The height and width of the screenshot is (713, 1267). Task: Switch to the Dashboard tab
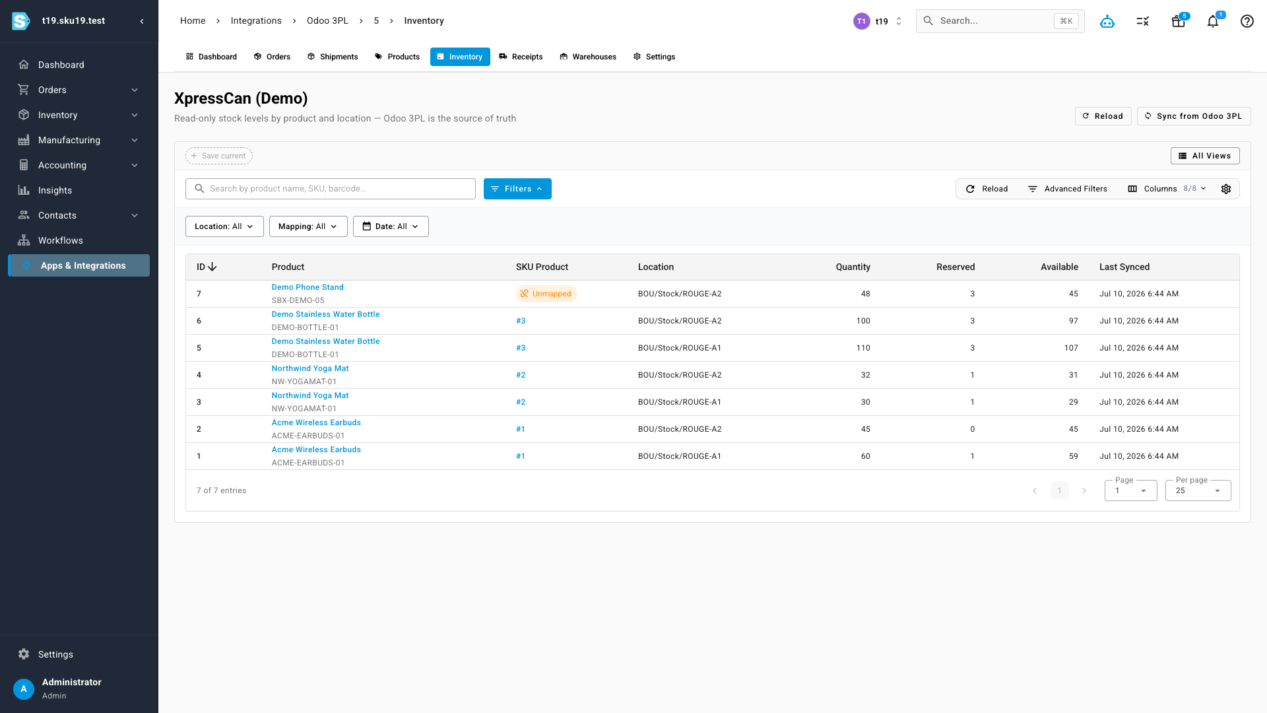point(211,57)
